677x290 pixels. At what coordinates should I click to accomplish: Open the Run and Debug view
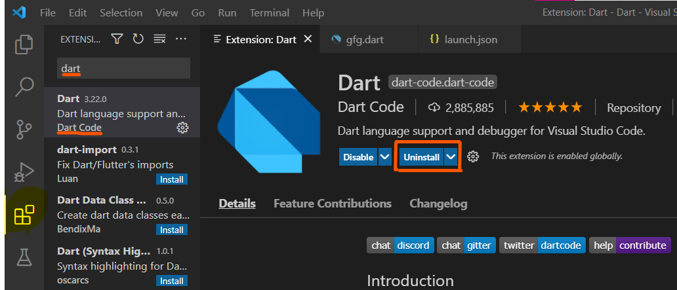tap(24, 172)
